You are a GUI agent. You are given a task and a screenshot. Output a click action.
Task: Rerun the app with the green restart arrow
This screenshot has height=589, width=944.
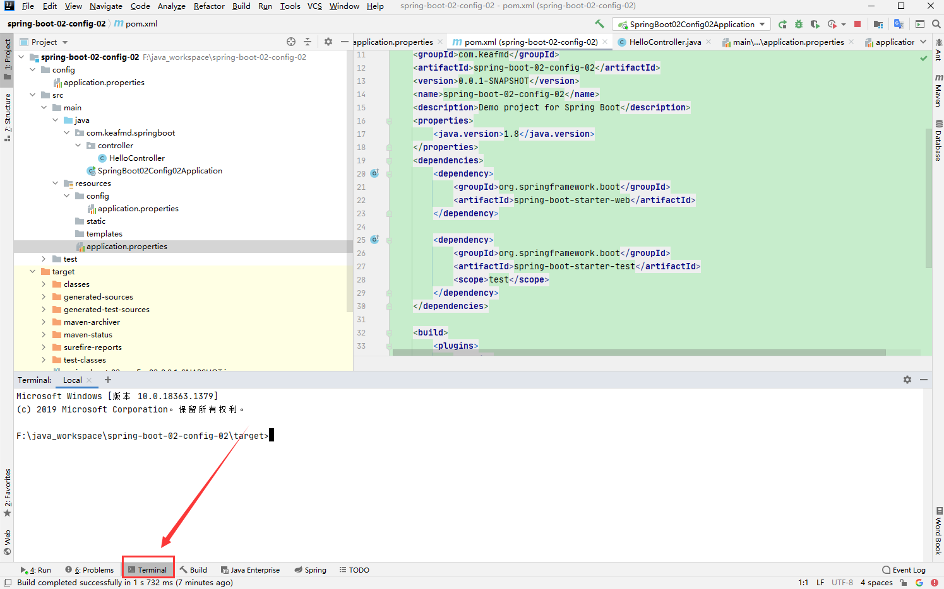[x=783, y=23]
